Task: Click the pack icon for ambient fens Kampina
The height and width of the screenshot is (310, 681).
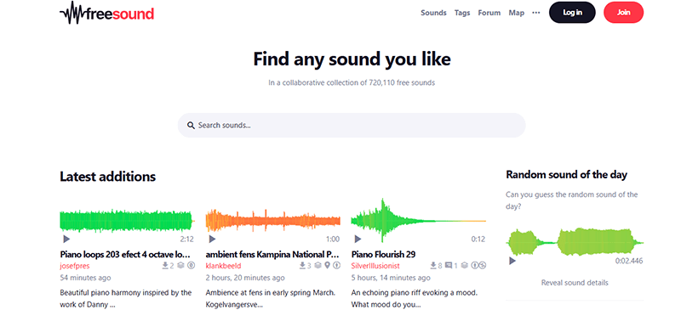Action: tap(318, 265)
